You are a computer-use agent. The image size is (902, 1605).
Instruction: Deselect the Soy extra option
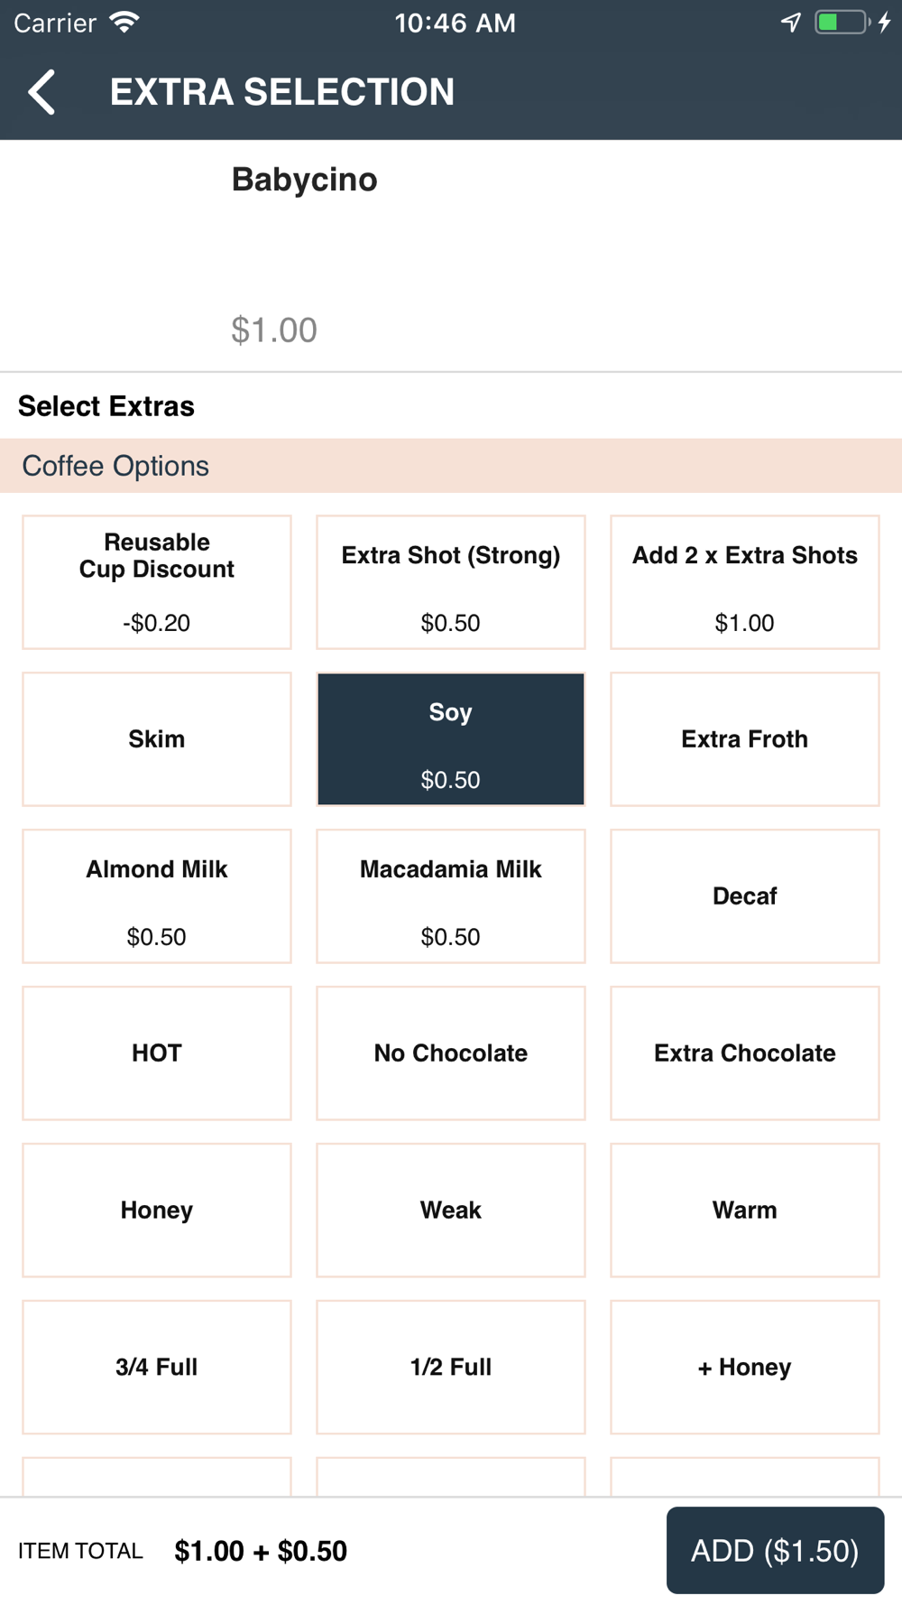pyautogui.click(x=451, y=739)
